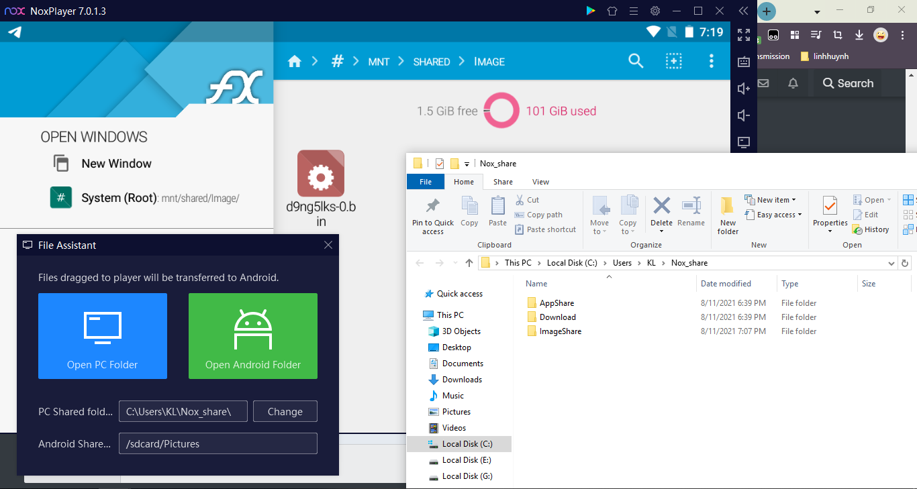917x489 pixels.
Task: Open Properties from the ribbon
Action: point(830,215)
